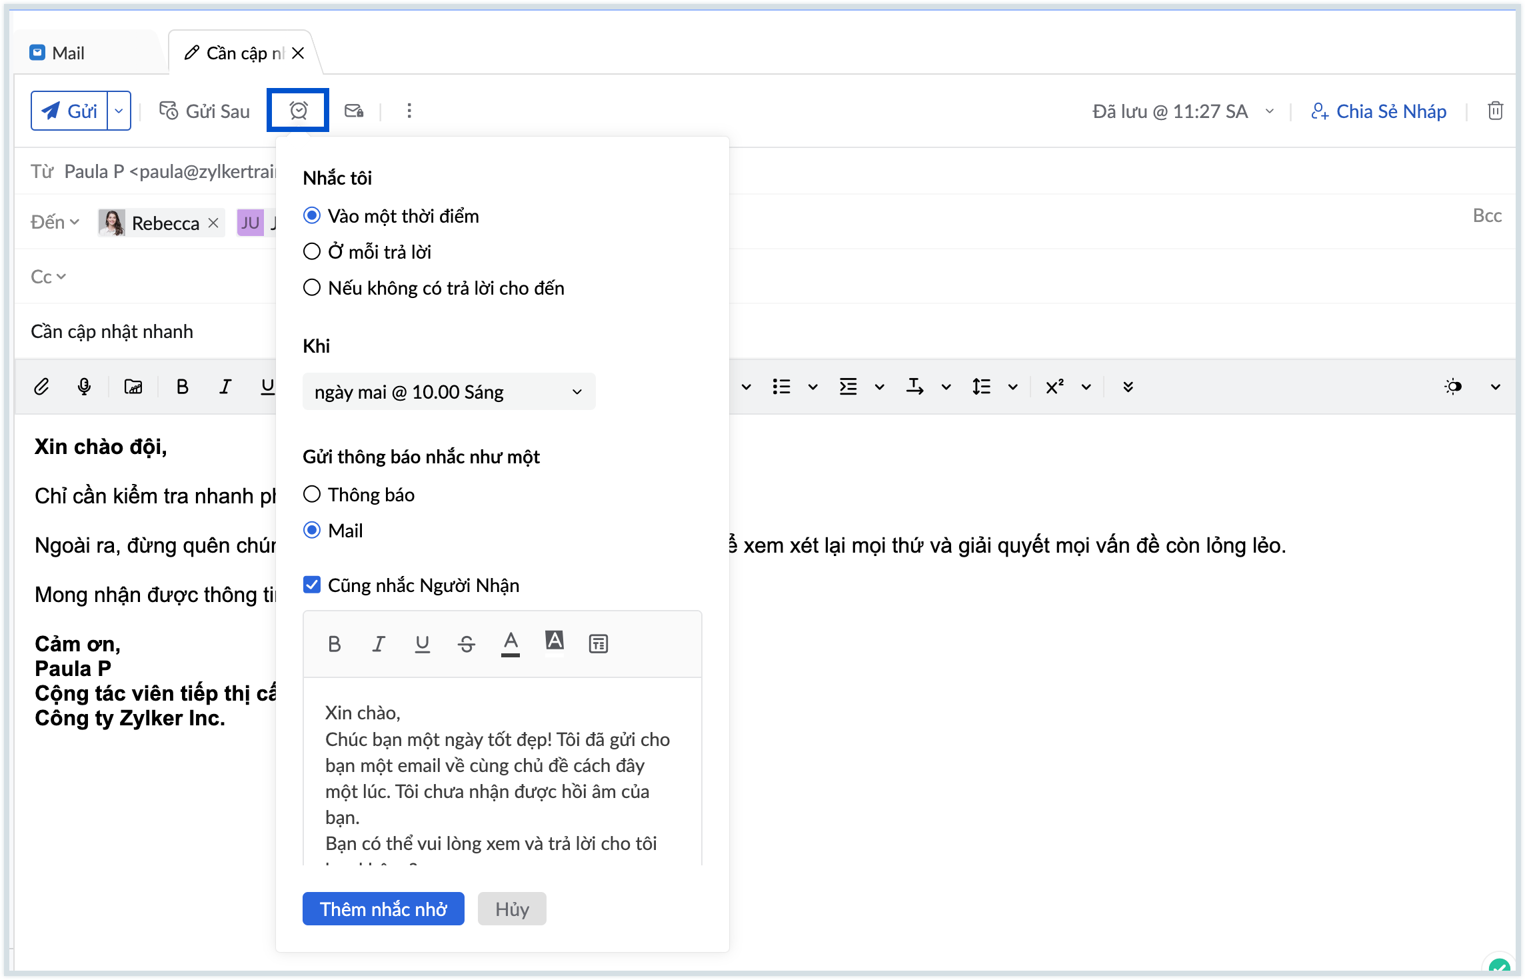The width and height of the screenshot is (1525, 980).
Task: Select 'Ở mỗi trả lời' radio option
Action: (312, 252)
